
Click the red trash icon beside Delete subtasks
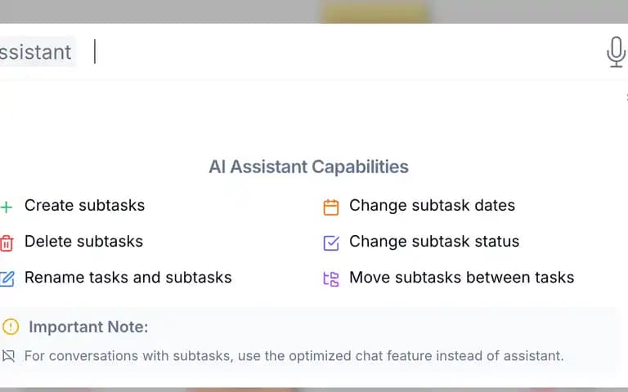[x=7, y=243]
